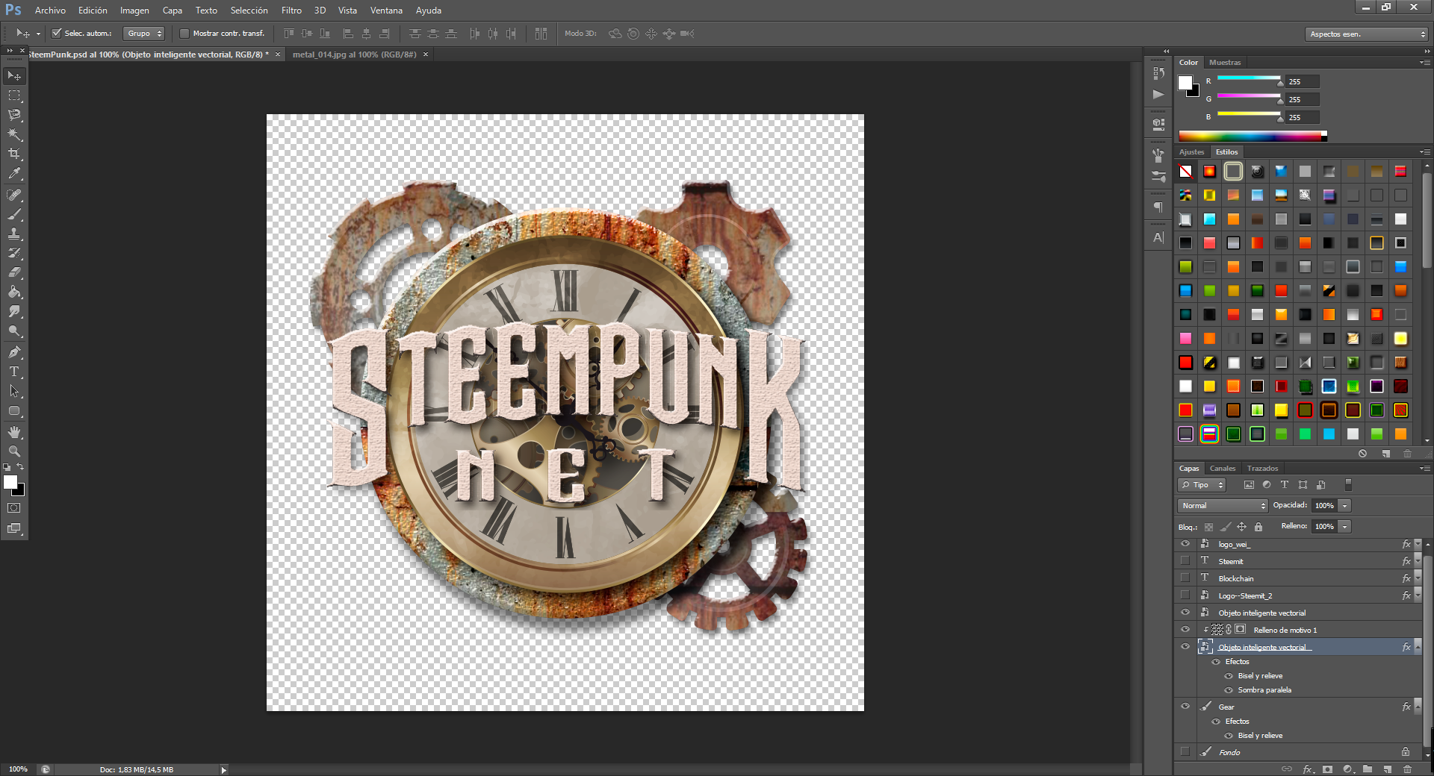Image resolution: width=1434 pixels, height=776 pixels.
Task: Open the Capa menu
Action: (173, 10)
